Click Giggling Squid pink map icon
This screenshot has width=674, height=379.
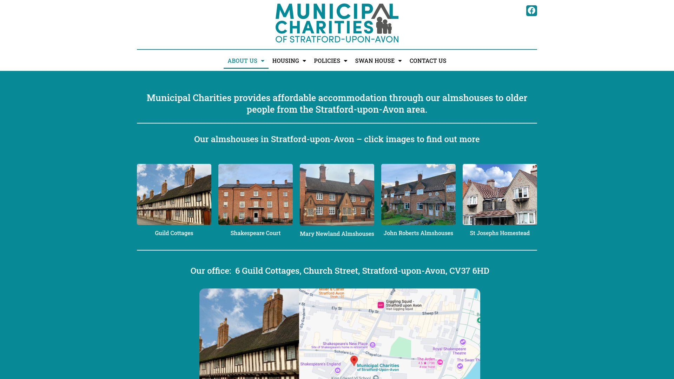pos(381,305)
